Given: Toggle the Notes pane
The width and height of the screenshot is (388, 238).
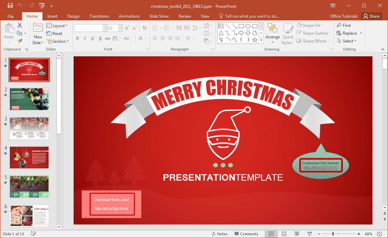Looking at the screenshot, I should (219, 234).
